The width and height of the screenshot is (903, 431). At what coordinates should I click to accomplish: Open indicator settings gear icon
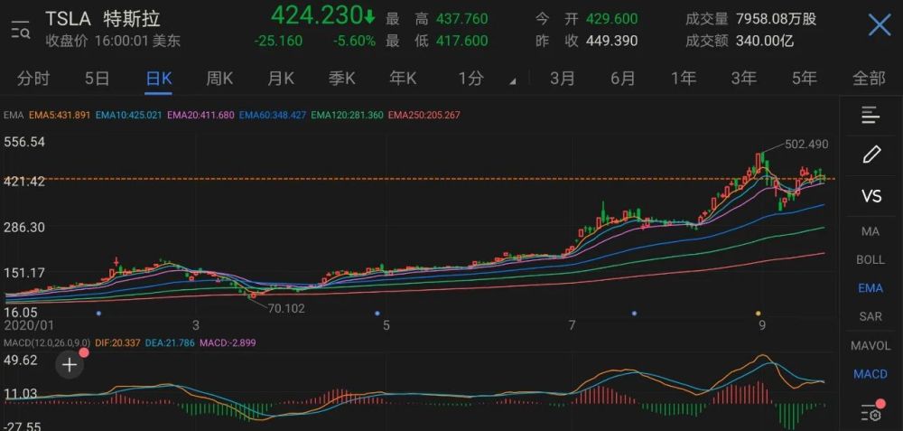pos(870,413)
